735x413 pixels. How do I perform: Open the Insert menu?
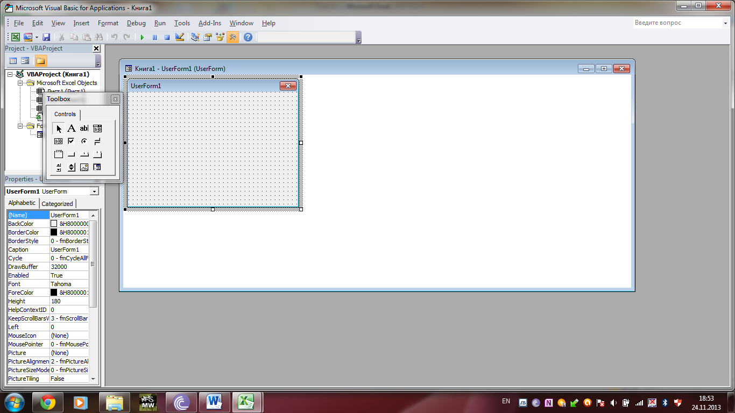[x=82, y=23]
